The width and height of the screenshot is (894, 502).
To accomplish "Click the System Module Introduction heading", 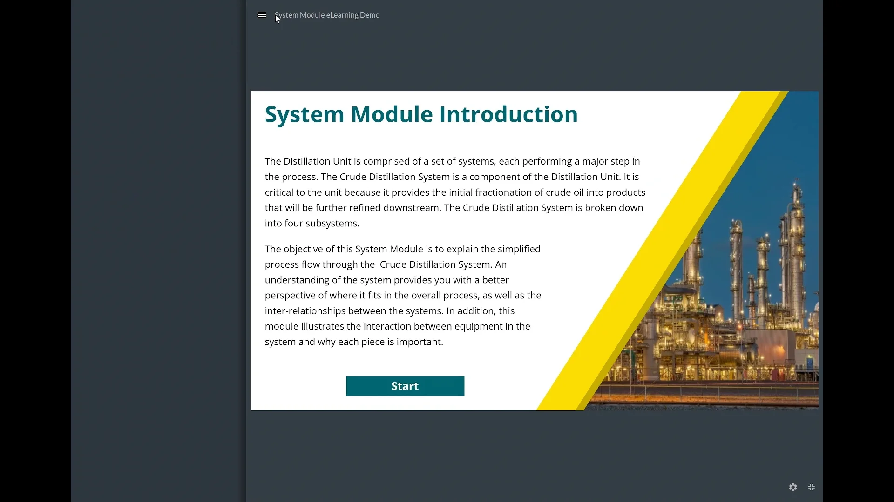I will coord(421,114).
